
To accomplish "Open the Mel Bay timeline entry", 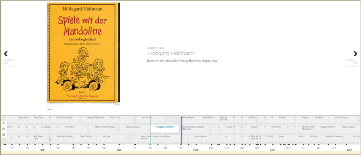I will tap(106, 136).
